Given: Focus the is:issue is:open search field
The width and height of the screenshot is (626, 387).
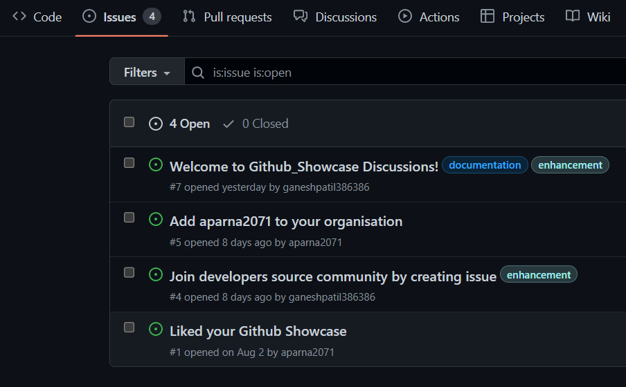Looking at the screenshot, I should pos(405,72).
